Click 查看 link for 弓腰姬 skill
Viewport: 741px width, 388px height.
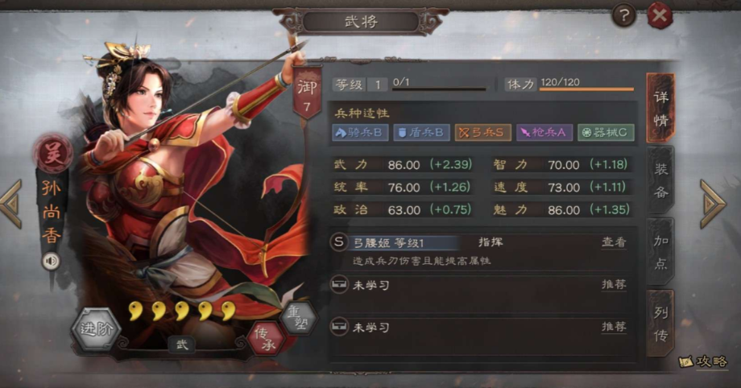point(614,242)
